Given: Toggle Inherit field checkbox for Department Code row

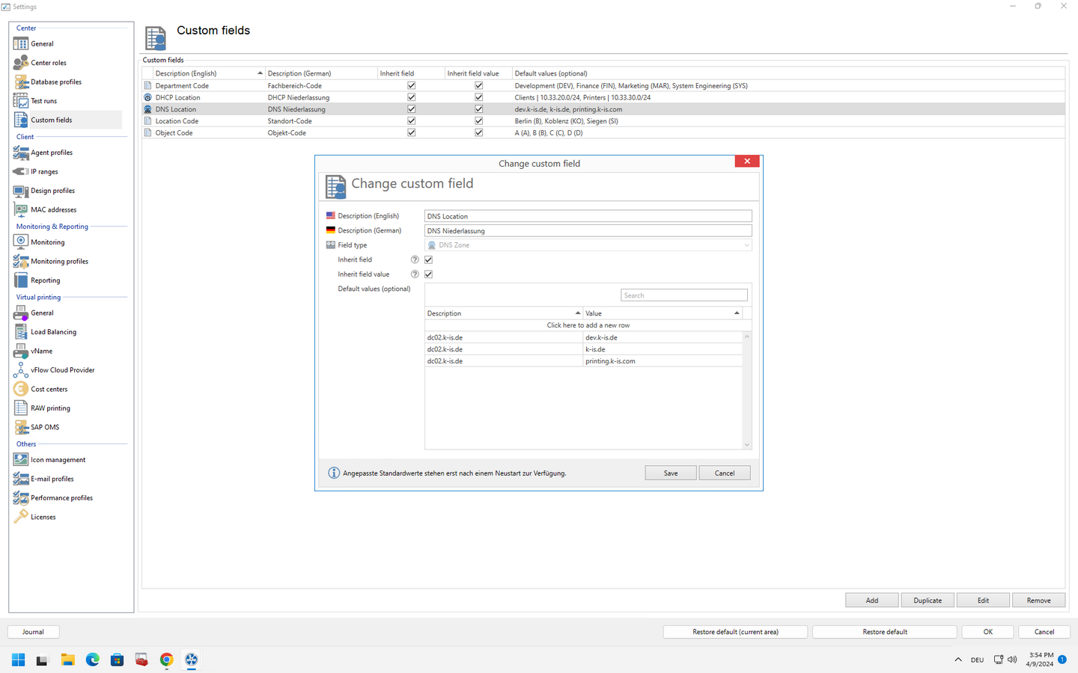Looking at the screenshot, I should [411, 86].
